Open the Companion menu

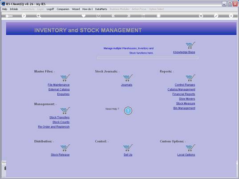[63, 9]
